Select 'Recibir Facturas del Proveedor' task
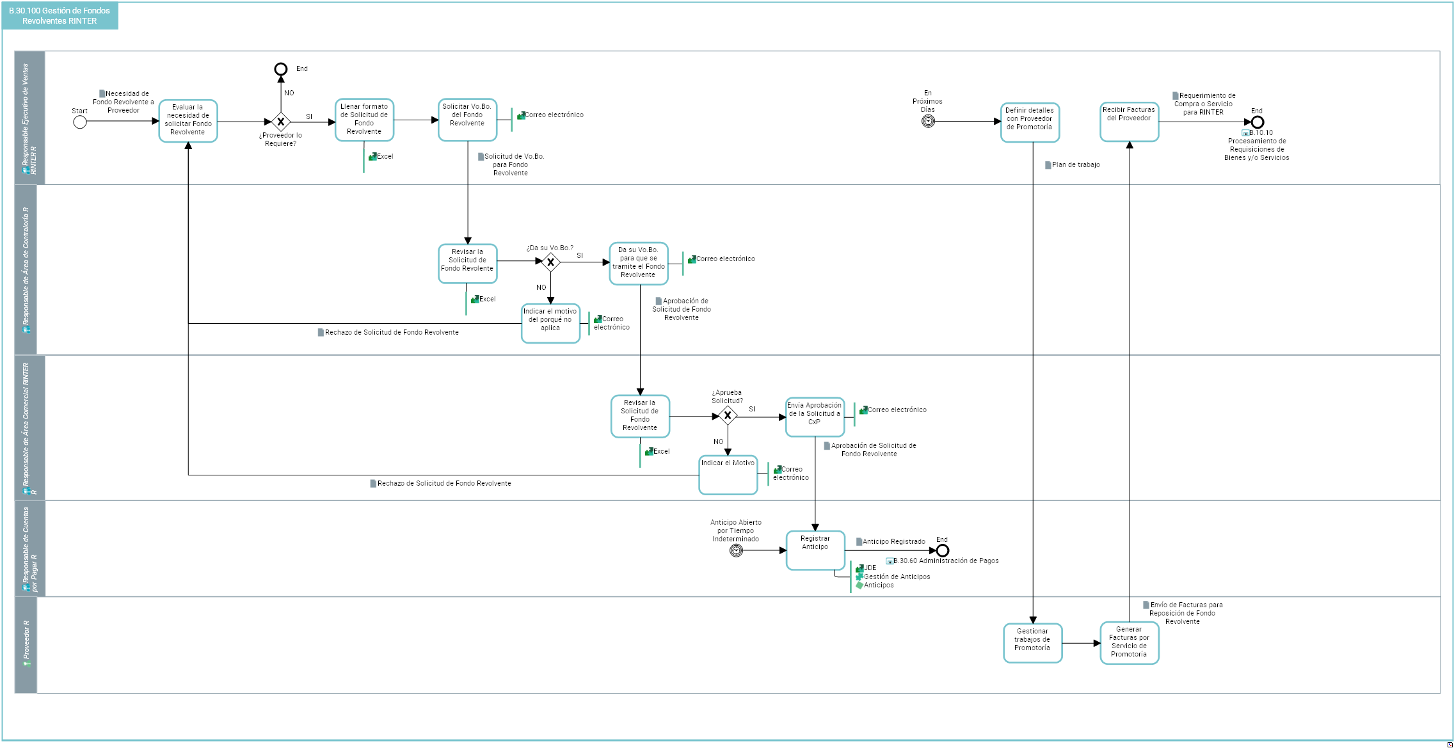This screenshot has height=748, width=1454. (1130, 122)
